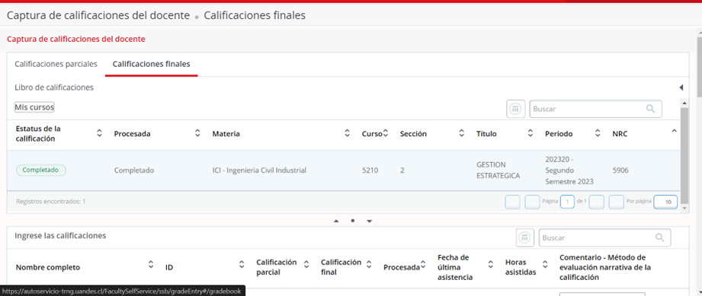
Task: Sort students by Nombre completo
Action: click(x=151, y=264)
